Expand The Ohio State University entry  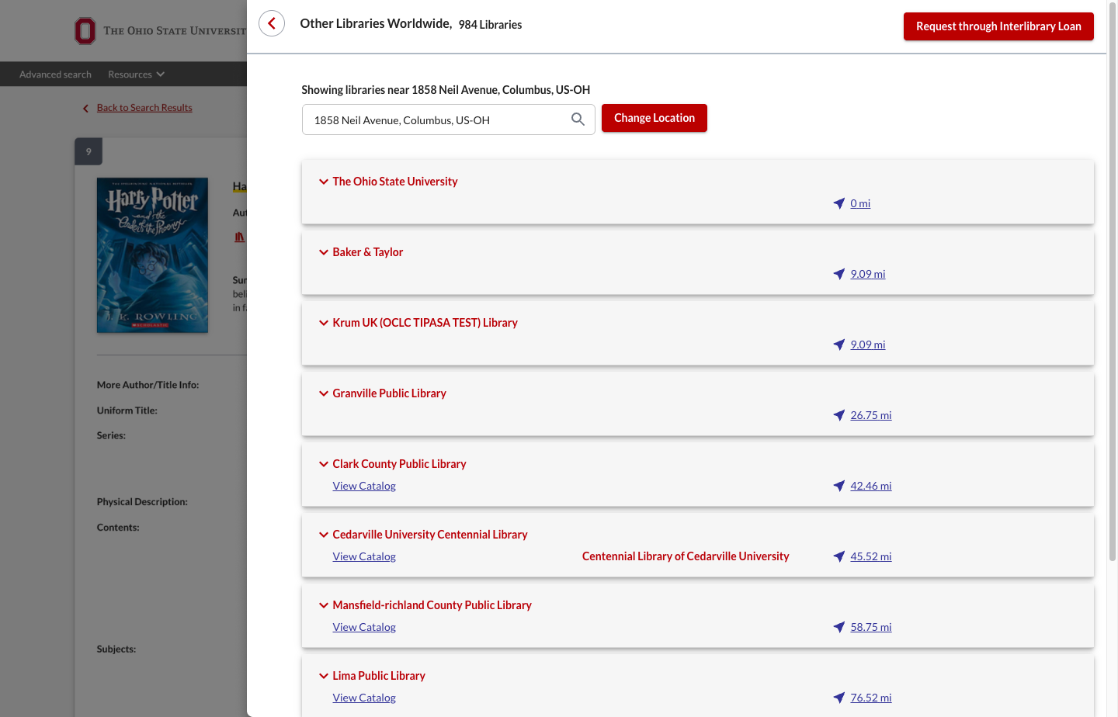click(323, 182)
